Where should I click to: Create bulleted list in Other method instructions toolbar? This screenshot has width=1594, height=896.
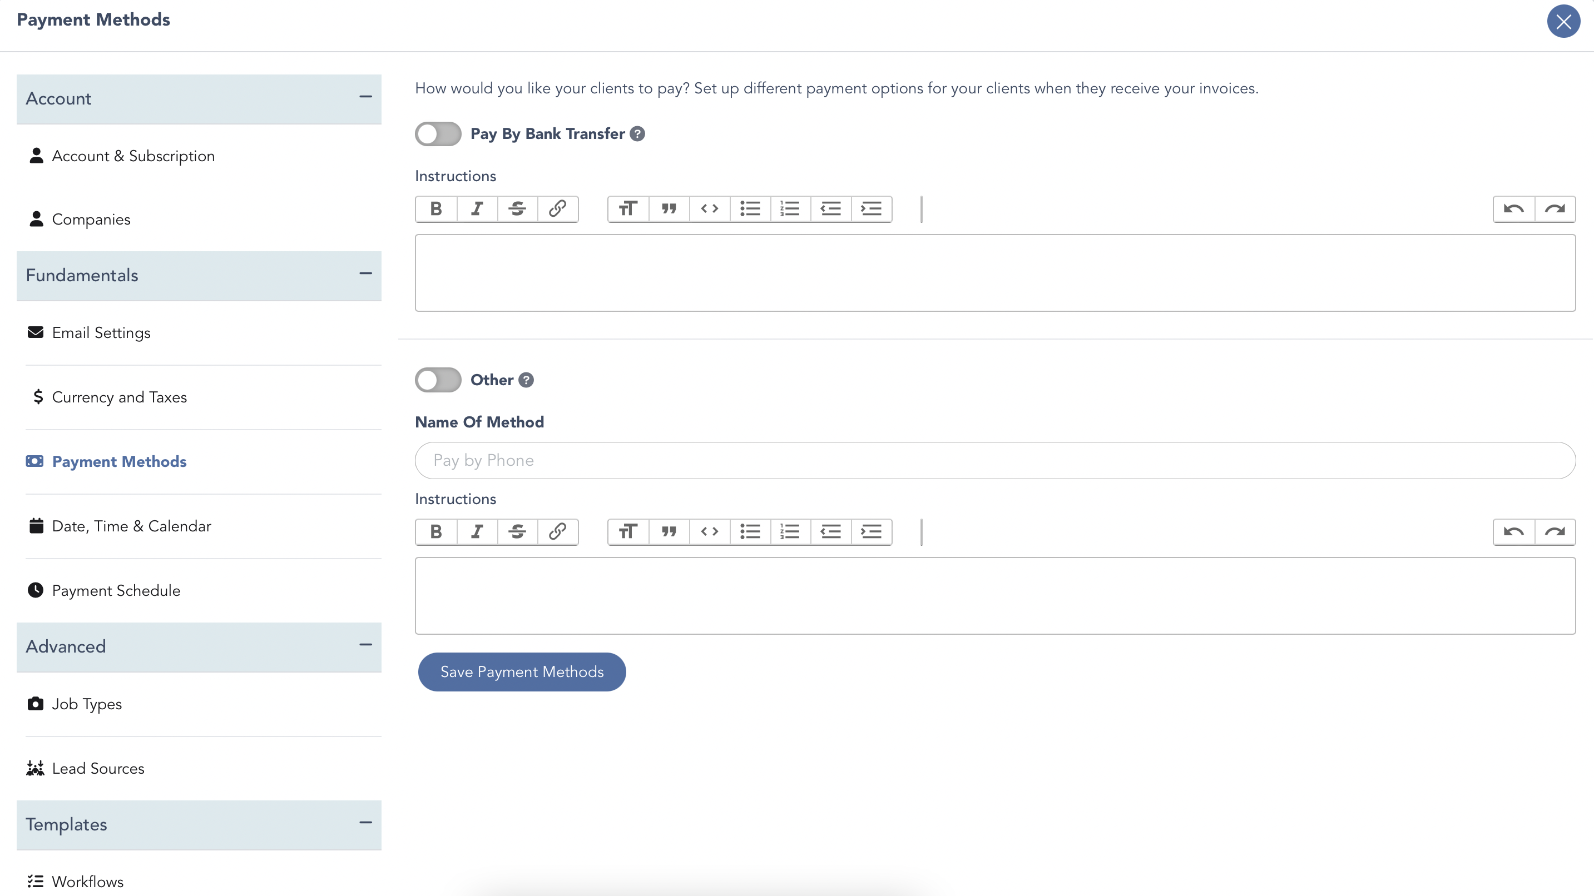click(x=750, y=532)
